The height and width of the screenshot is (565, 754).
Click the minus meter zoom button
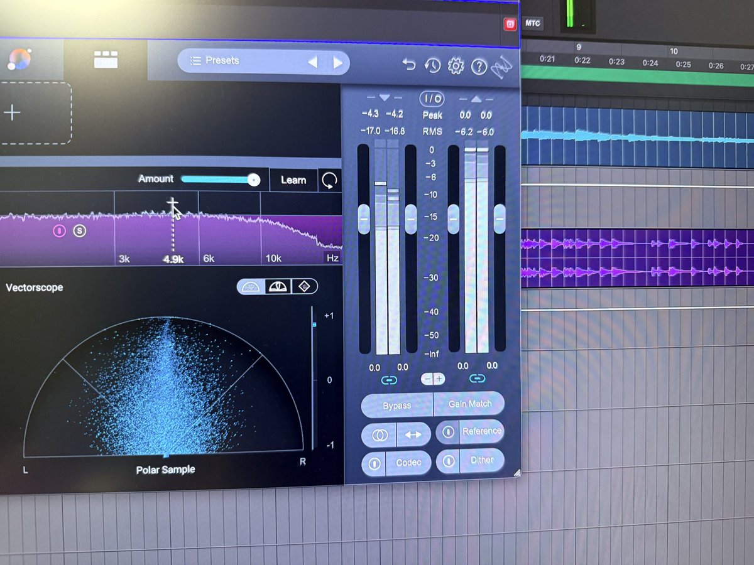(426, 379)
